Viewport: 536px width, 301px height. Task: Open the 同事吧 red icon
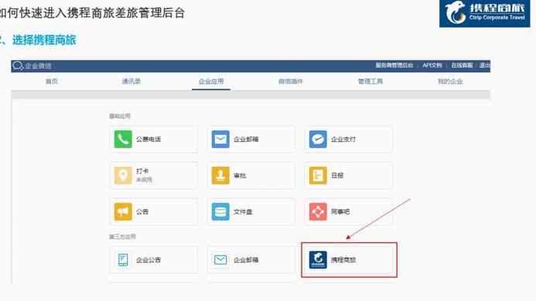pyautogui.click(x=318, y=211)
